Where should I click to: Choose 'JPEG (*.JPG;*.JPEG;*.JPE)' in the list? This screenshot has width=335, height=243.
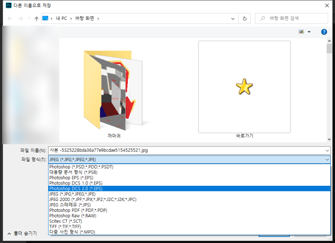[x=189, y=194]
